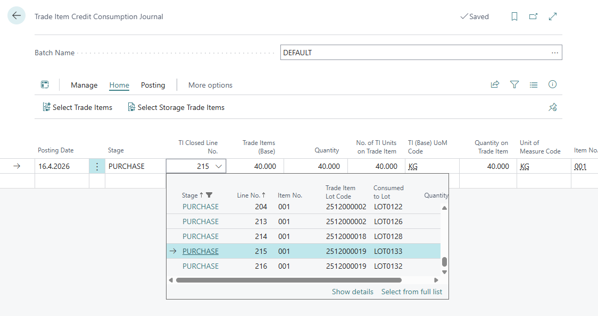598x316 pixels.
Task: Click the expand page diagonal arrows icon
Action: 553,16
